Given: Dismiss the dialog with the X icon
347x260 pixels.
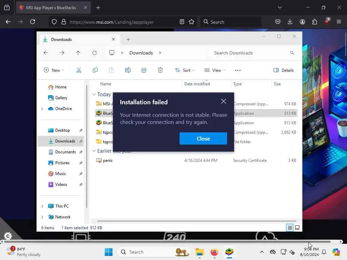Looking at the screenshot, I should point(224,101).
